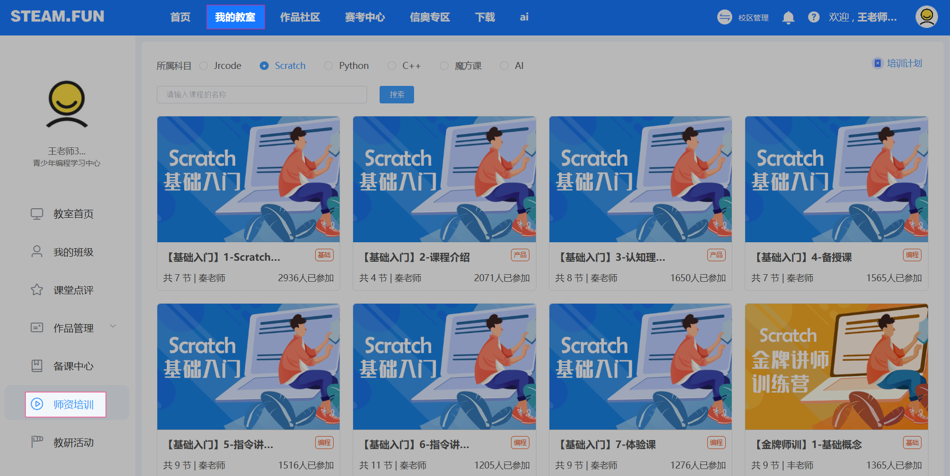The image size is (950, 476).
Task: Click the 教室首页 monitor icon
Action: pos(37,214)
